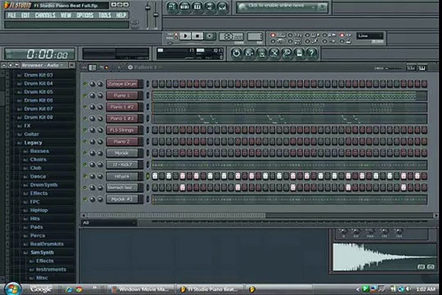Stop playback with the Stop button
Screen dimensions: 442x295
click(x=197, y=36)
